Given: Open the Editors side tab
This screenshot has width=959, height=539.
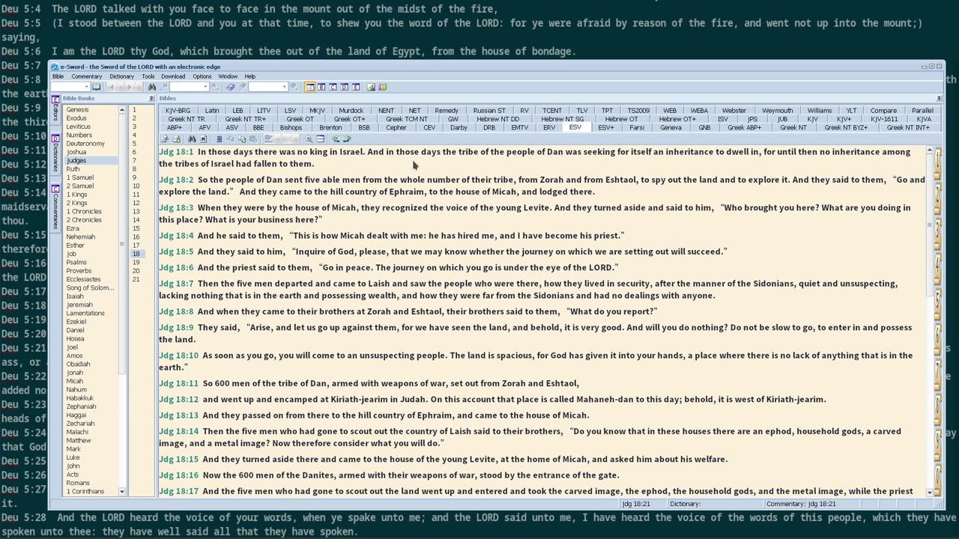Looking at the screenshot, I should pos(55,109).
